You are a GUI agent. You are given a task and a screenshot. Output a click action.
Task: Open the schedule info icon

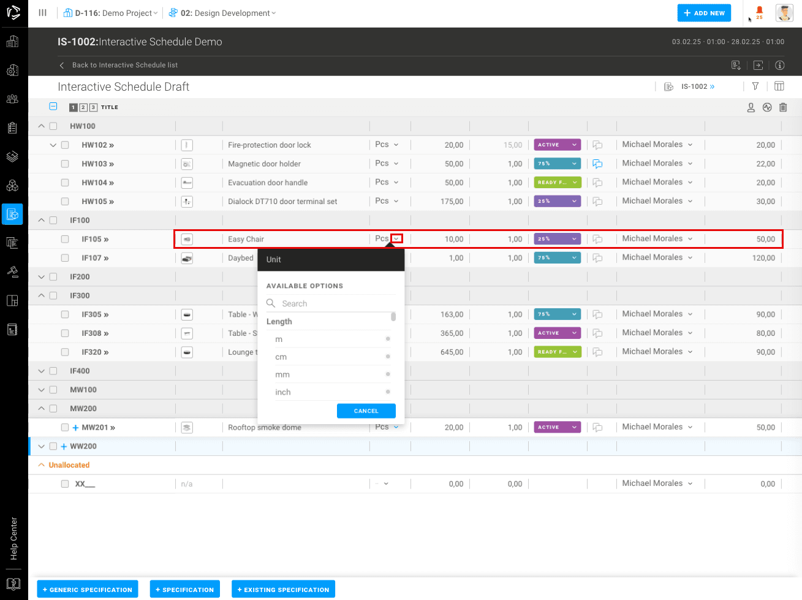780,65
